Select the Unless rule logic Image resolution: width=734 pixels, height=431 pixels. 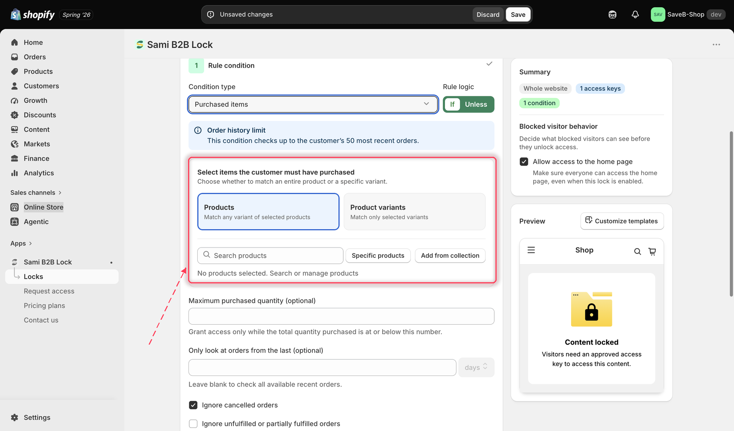476,104
